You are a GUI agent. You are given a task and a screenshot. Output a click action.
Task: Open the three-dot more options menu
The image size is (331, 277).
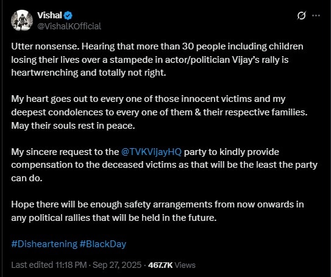(316, 16)
